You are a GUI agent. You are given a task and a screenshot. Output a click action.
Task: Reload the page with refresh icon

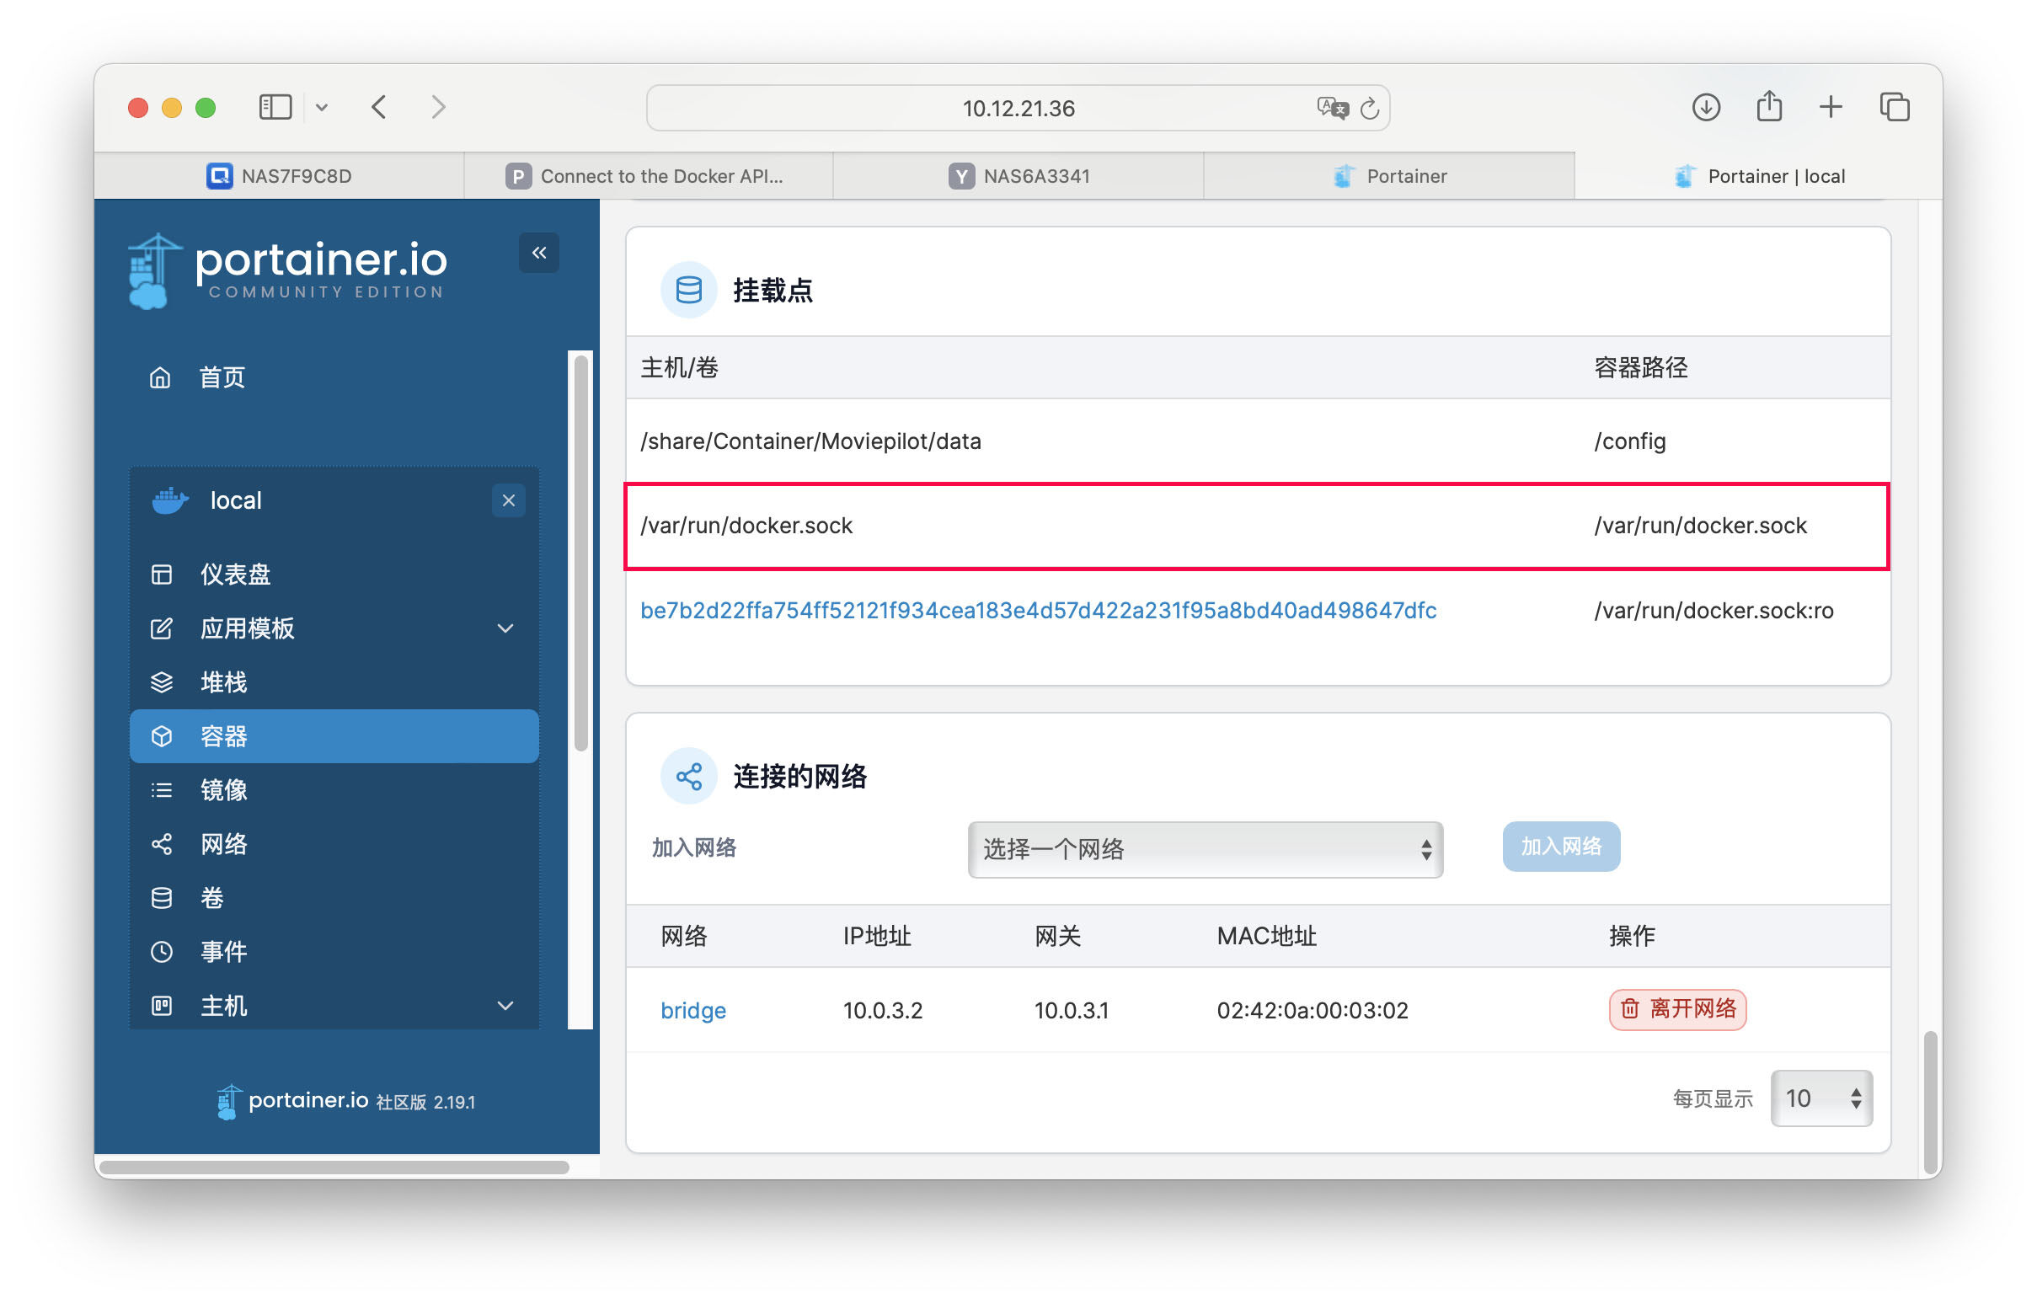coord(1369,108)
